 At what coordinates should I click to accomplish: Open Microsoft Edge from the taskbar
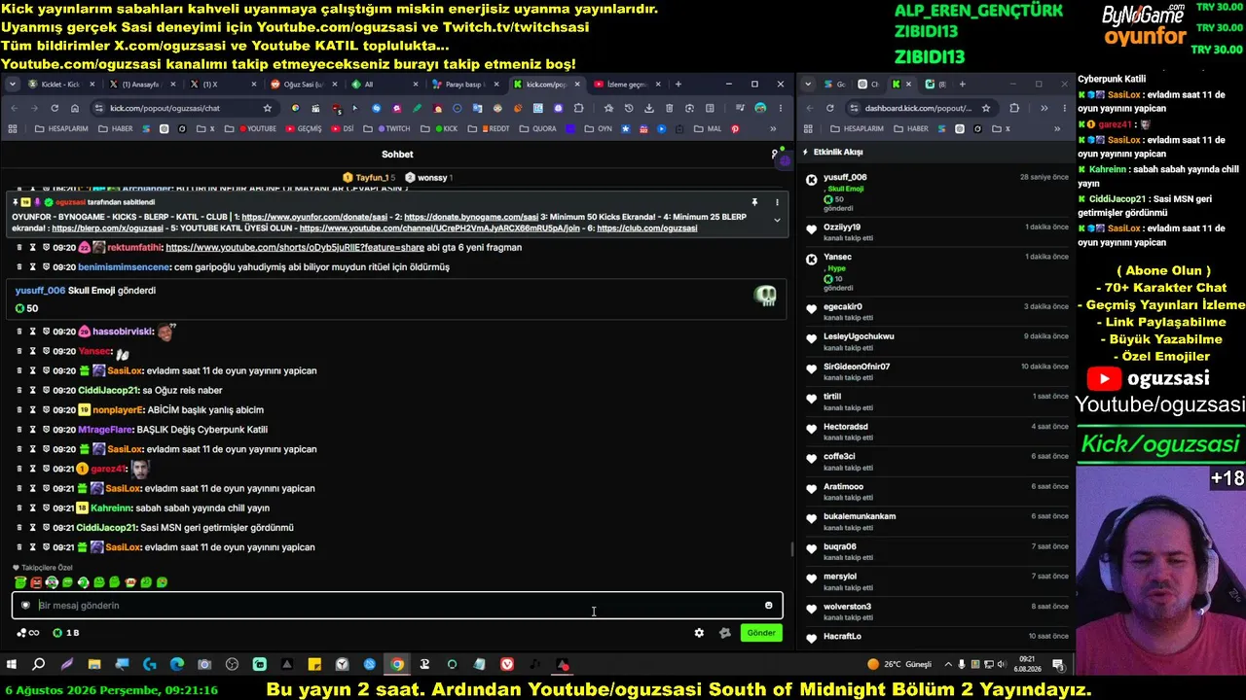pos(176,665)
